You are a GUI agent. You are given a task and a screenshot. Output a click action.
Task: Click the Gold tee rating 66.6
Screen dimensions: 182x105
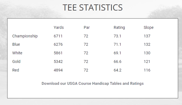point(117,62)
